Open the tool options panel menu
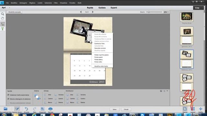 pyautogui.click(x=164, y=91)
